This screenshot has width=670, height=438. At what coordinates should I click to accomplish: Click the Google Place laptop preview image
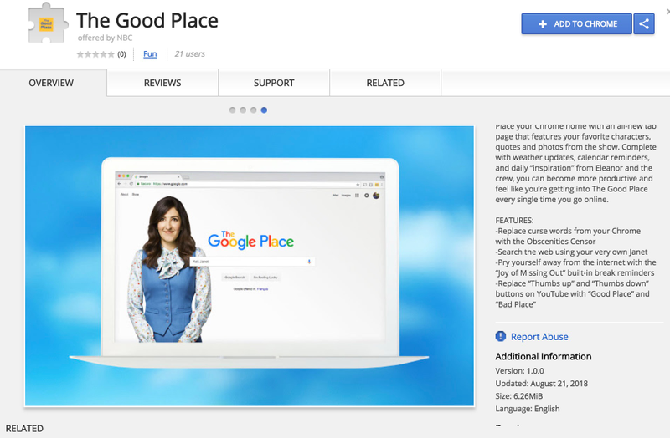tap(250, 266)
